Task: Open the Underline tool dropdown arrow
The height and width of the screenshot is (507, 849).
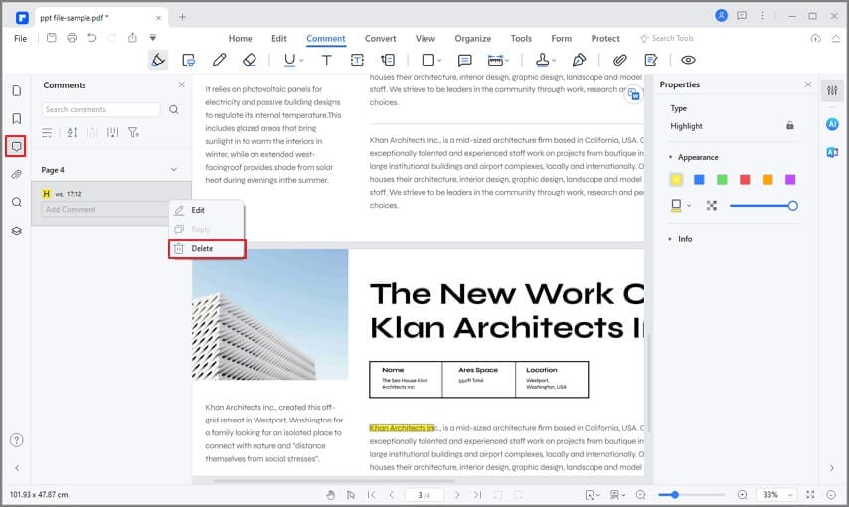Action: tap(301, 60)
